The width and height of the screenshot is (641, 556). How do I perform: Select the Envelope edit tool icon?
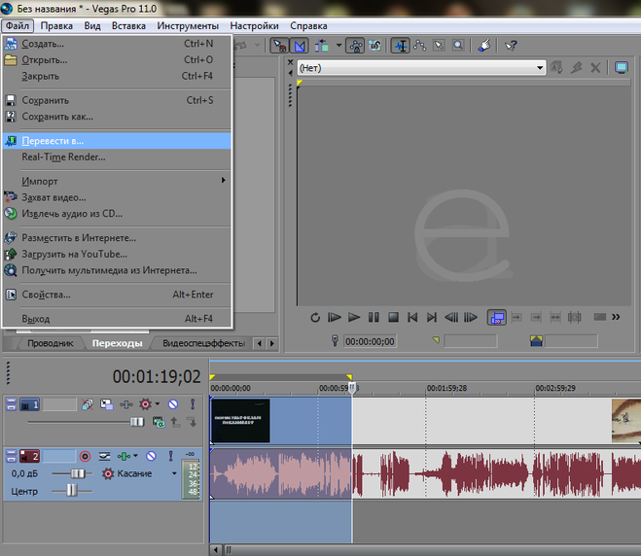(x=419, y=46)
